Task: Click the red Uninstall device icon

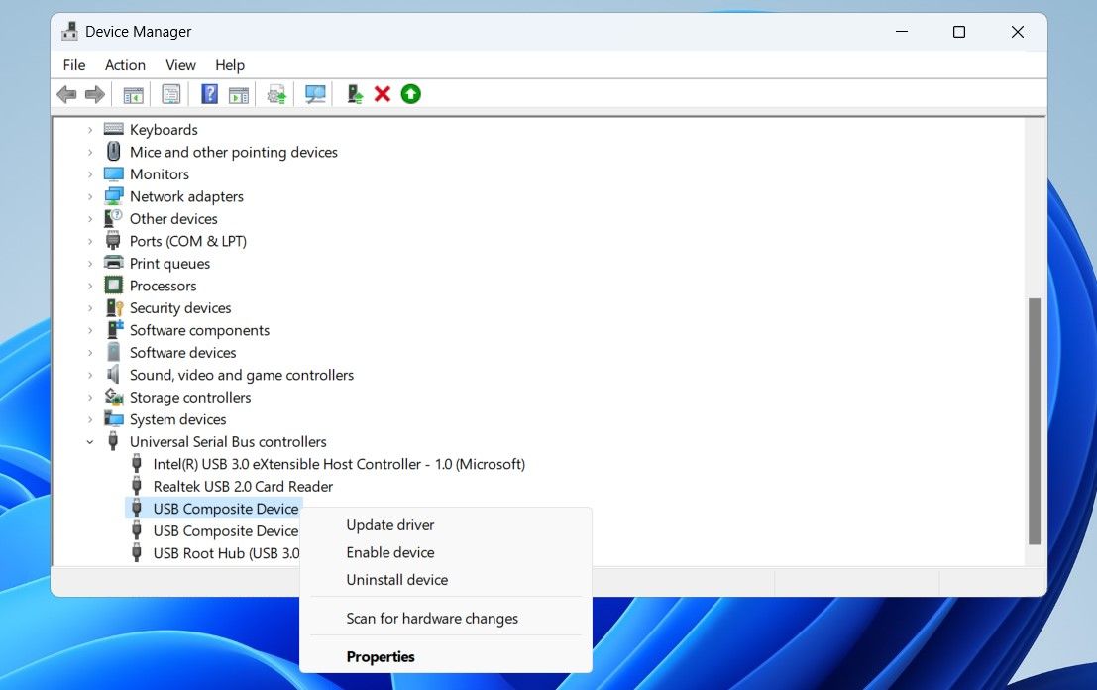Action: [x=383, y=93]
